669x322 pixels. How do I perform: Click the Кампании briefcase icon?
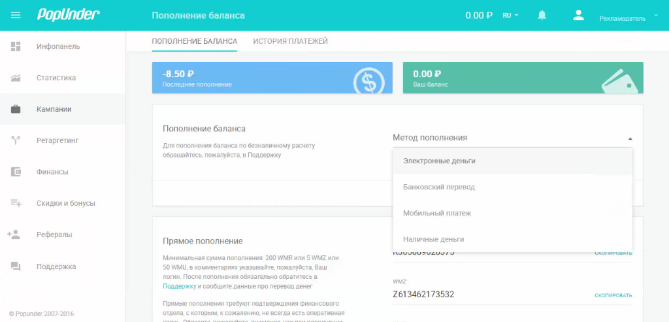(x=16, y=109)
